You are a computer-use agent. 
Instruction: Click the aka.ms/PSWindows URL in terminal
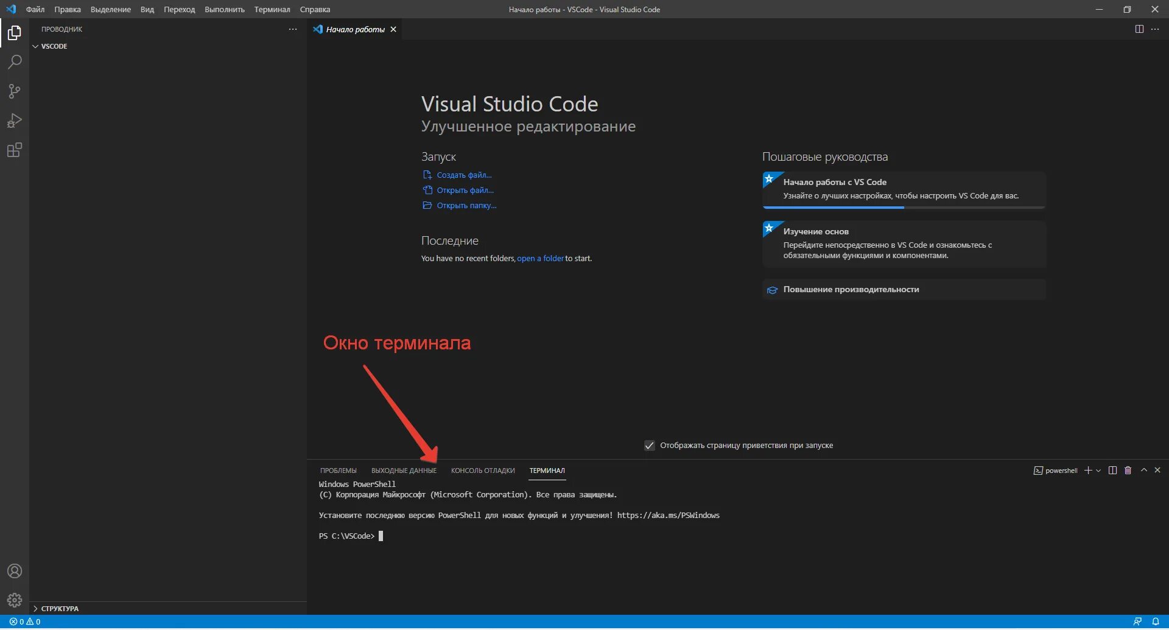669,516
